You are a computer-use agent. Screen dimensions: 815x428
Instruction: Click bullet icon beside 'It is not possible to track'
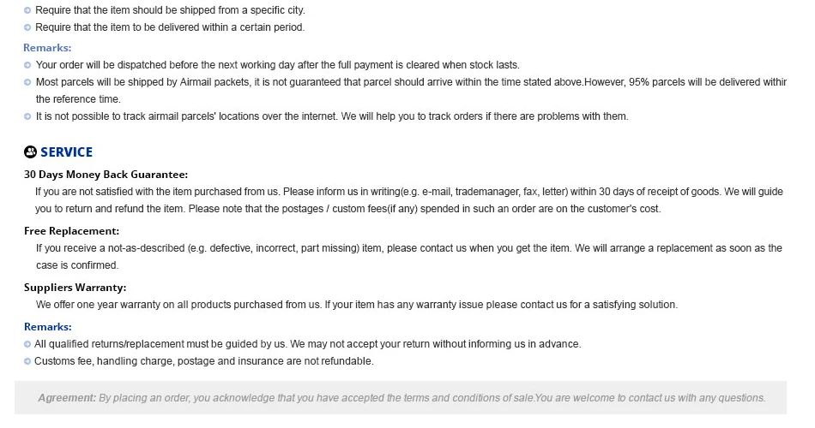27,116
